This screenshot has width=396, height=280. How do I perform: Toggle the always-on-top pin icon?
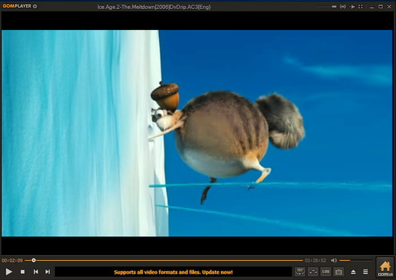click(x=352, y=7)
